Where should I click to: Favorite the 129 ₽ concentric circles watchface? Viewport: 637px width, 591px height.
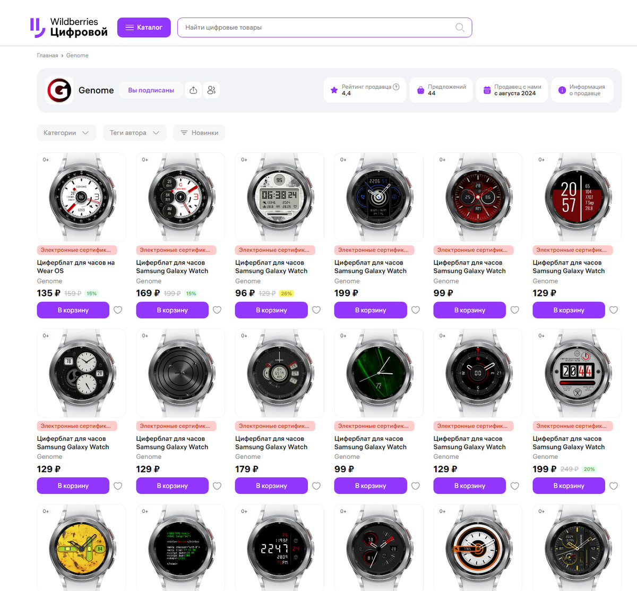(217, 486)
